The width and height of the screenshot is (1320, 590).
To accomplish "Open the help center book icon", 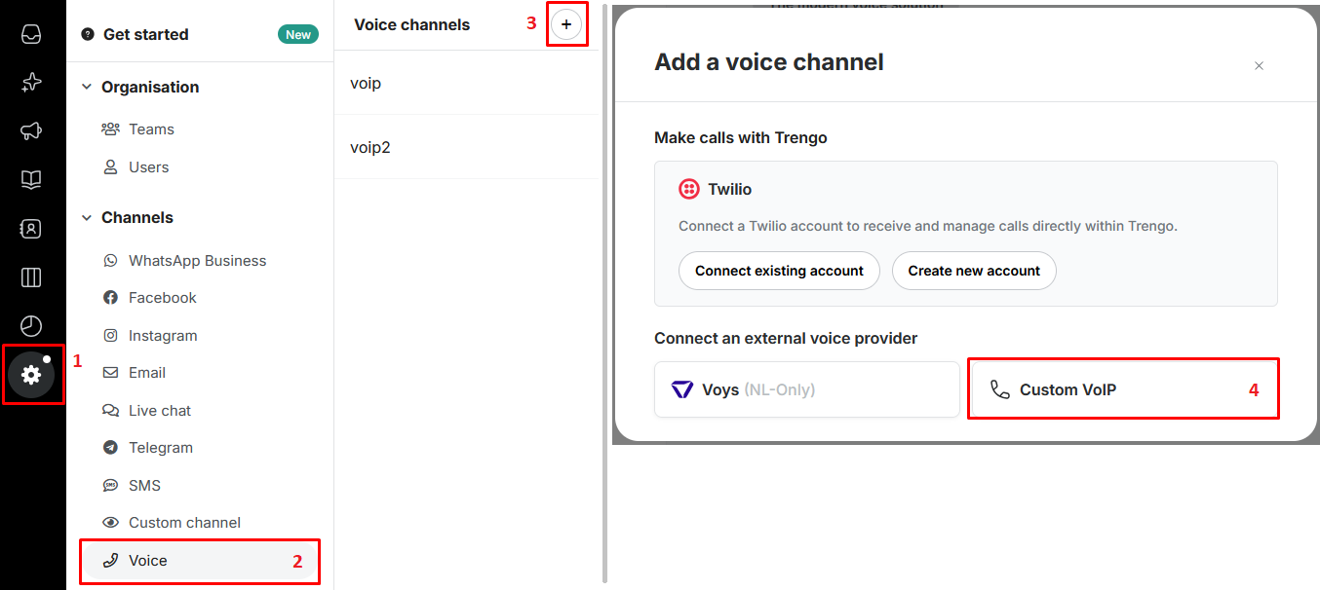I will click(x=31, y=180).
